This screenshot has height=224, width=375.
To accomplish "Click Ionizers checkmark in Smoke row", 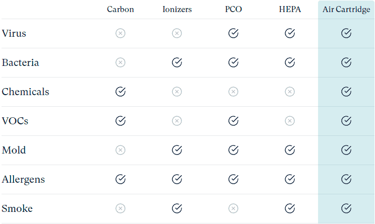I will click(177, 208).
